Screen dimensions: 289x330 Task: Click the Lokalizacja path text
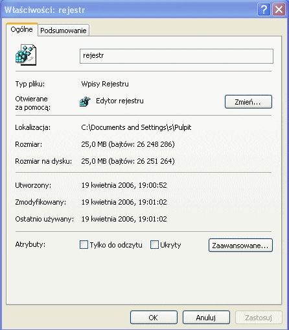point(136,127)
